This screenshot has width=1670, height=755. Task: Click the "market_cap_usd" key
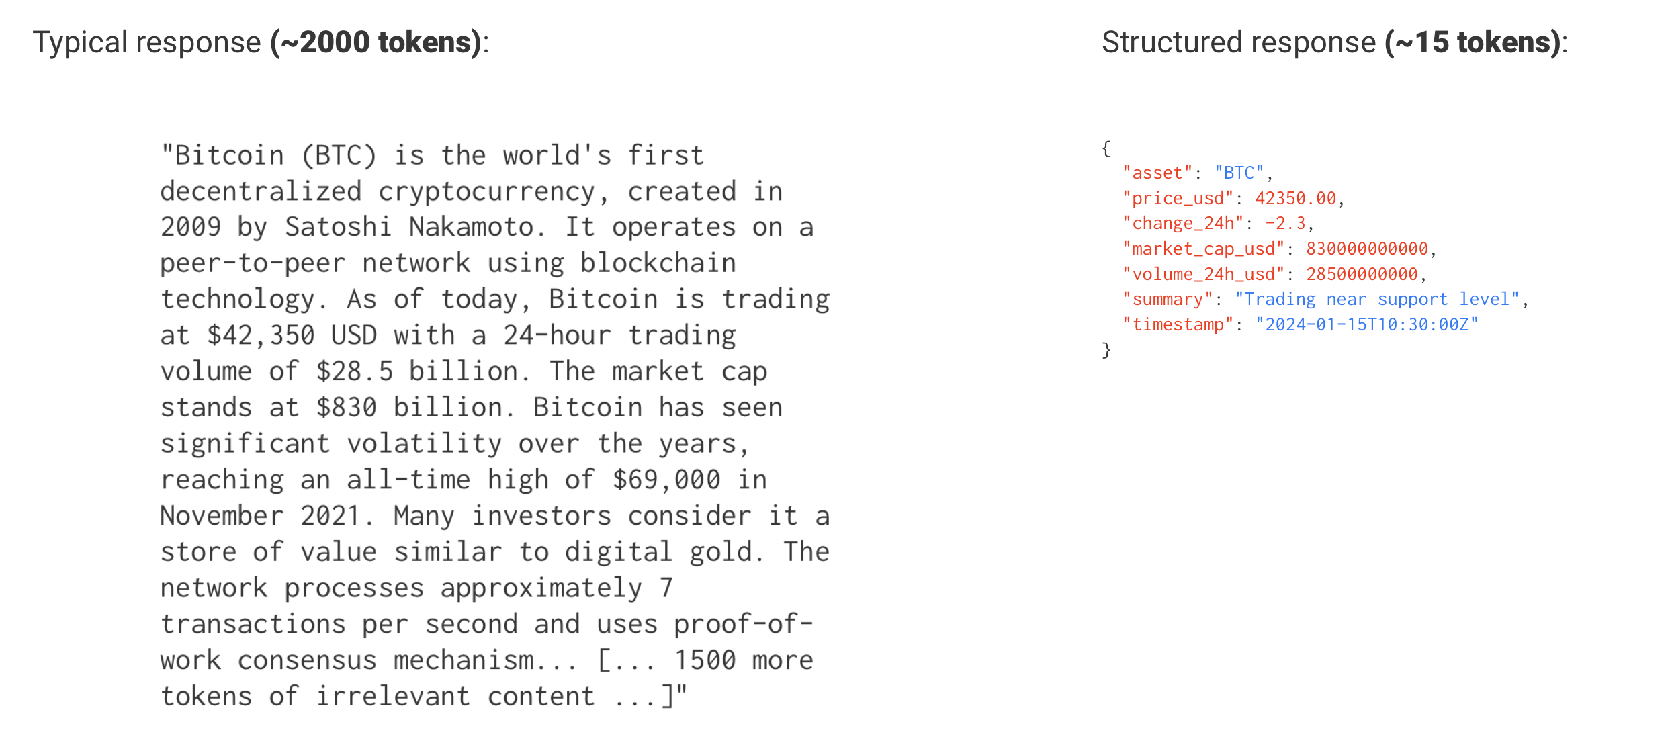1203,249
